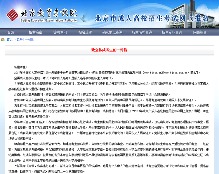Click the white dove image in the banner
This screenshot has width=219, height=174.
(x=83, y=18)
